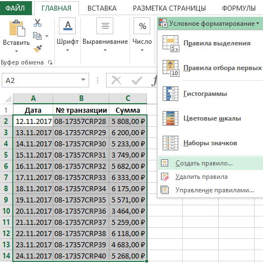Click the Выравнивание alignment group icon
This screenshot has width=263, height=263.
click(105, 26)
